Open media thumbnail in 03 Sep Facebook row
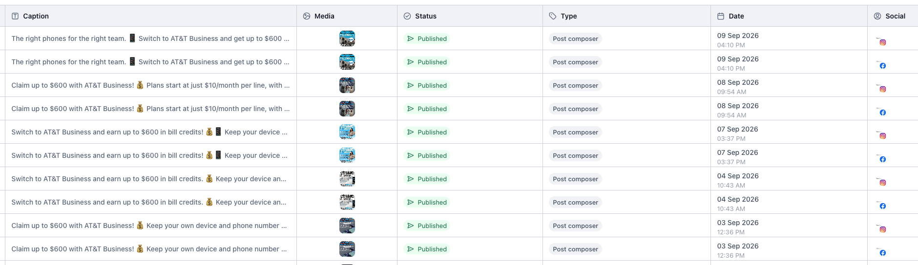 tap(347, 249)
